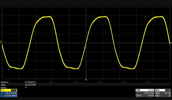Select the 50.0 mV/div vertical scale
The height and width of the screenshot is (100, 172).
[x=11, y=93]
